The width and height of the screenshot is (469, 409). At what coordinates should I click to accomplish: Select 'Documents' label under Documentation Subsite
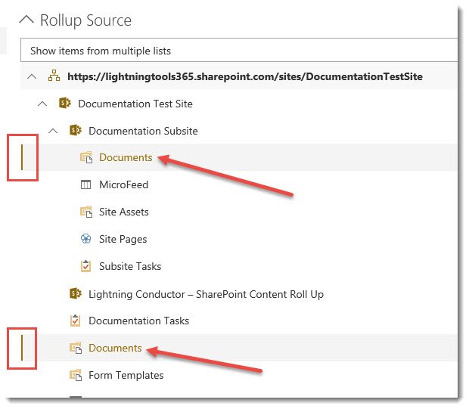(x=126, y=157)
